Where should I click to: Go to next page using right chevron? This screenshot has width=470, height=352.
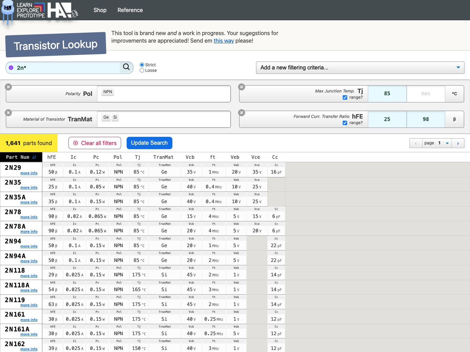coord(458,143)
